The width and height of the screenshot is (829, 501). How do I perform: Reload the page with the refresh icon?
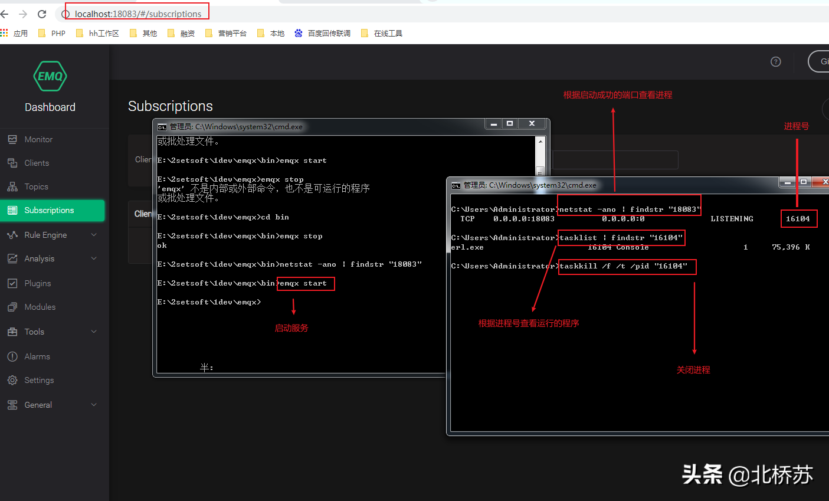click(x=42, y=14)
